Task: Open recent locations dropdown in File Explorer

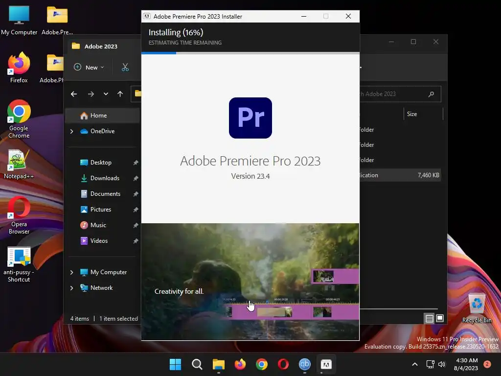Action: coord(106,94)
